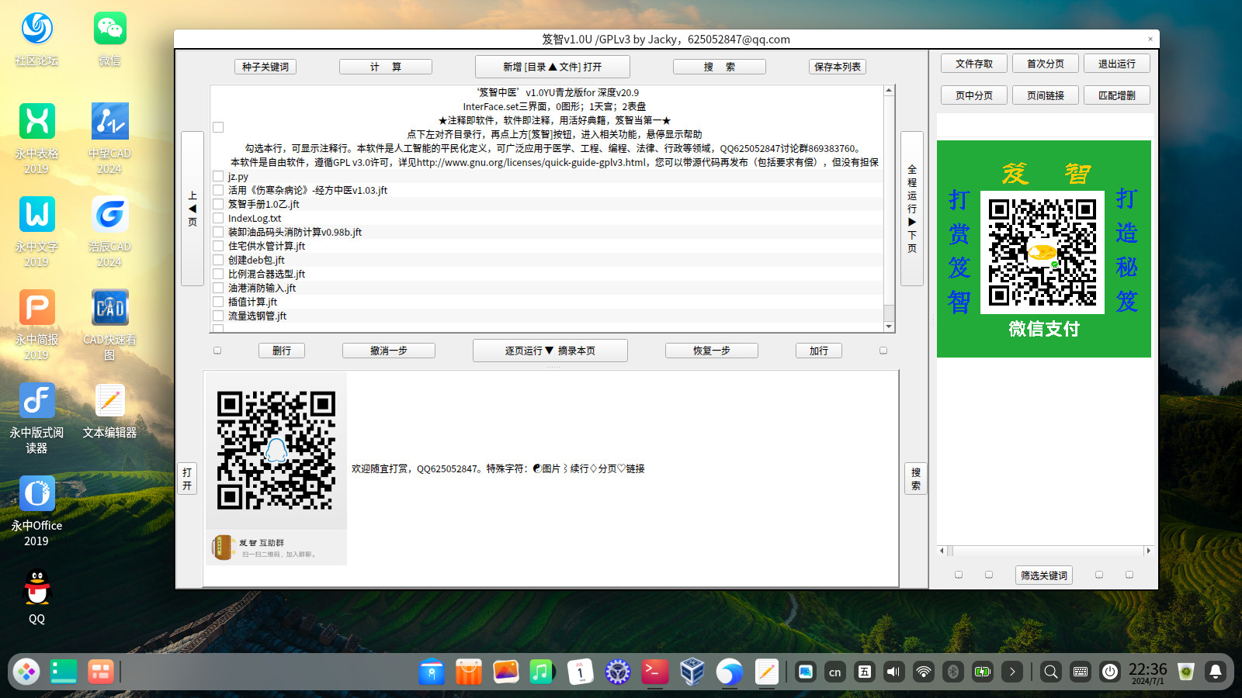Check the box for IndexLog.txt
Viewport: 1242px width, 698px height.
(218, 218)
